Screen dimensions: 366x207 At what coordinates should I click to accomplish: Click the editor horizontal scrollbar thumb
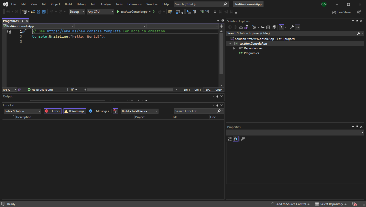point(130,89)
